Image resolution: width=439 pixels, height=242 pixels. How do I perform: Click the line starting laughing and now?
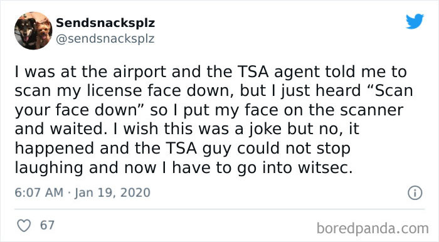183,167
